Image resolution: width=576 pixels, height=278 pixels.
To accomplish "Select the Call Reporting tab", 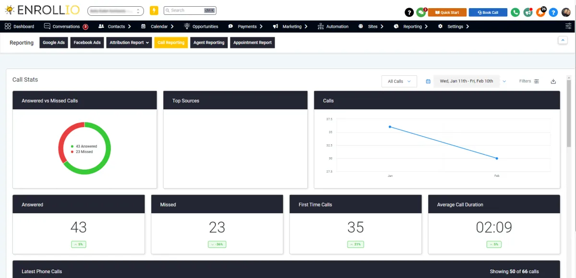I will pyautogui.click(x=171, y=43).
